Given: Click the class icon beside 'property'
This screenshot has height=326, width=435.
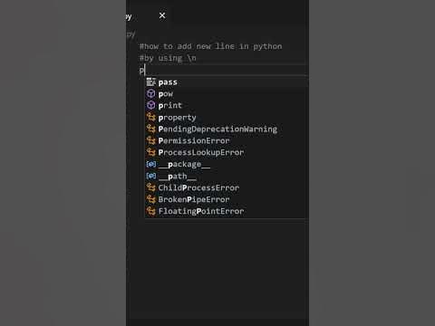Looking at the screenshot, I should [151, 117].
